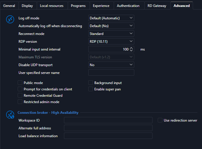Click the Connection broker globe RDP icon
The height and width of the screenshot is (149, 202).
[10, 115]
